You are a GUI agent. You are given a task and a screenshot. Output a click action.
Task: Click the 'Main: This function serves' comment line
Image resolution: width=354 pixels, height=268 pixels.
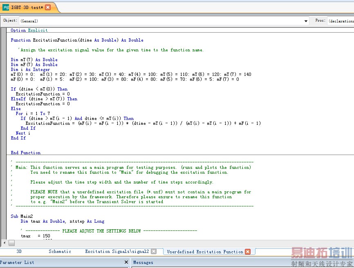click(133, 167)
